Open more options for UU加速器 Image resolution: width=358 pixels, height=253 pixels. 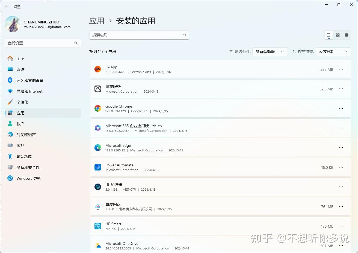coord(341,187)
